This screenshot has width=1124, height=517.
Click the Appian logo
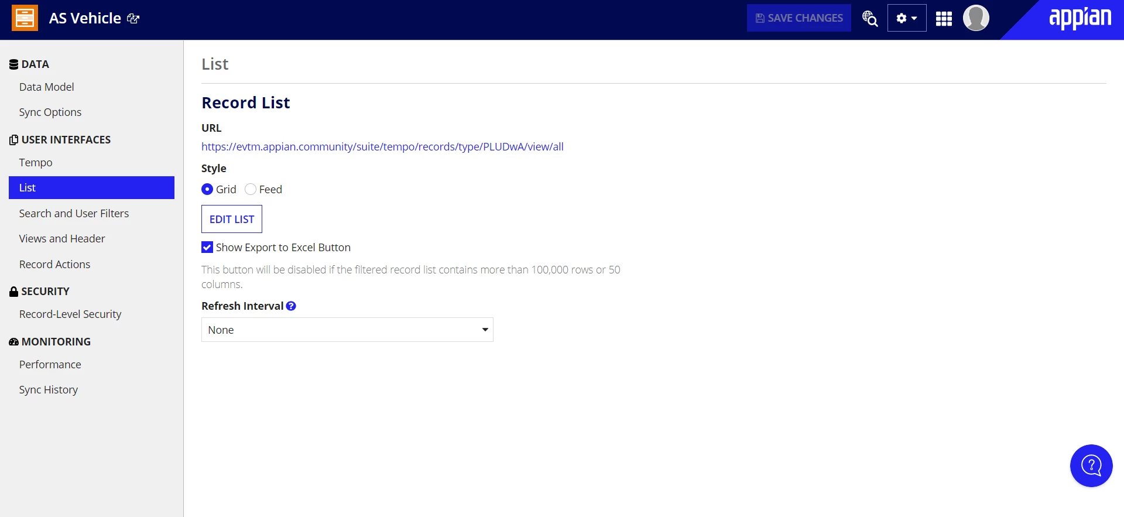[1080, 18]
